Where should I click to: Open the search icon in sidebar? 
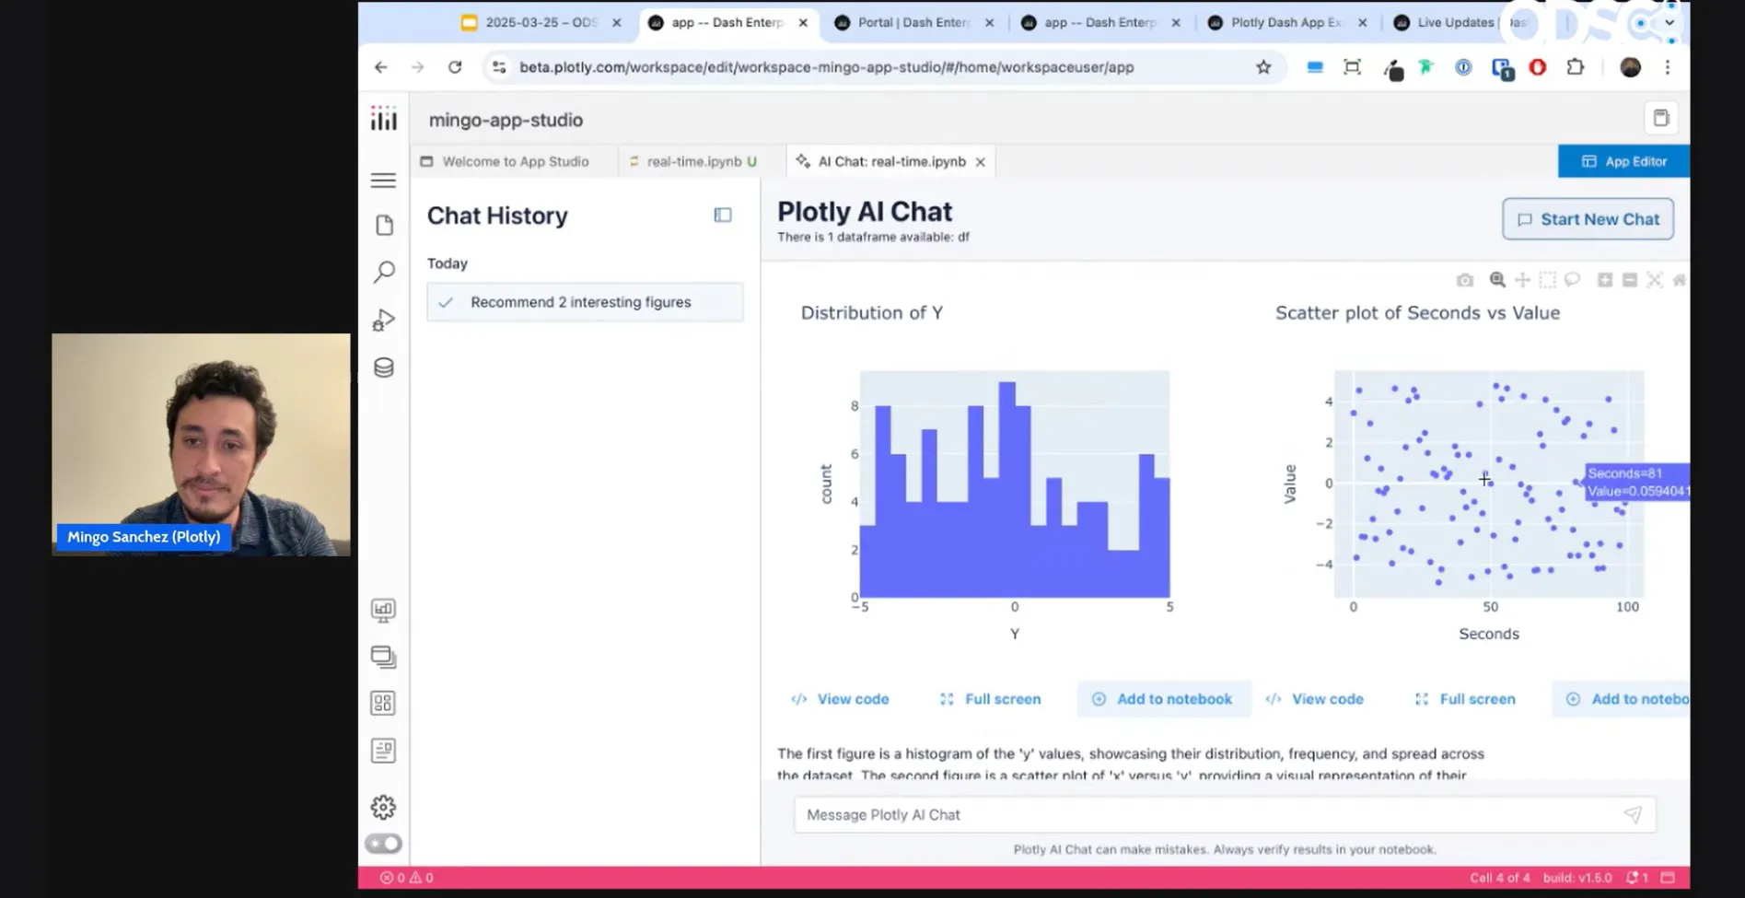(x=384, y=272)
